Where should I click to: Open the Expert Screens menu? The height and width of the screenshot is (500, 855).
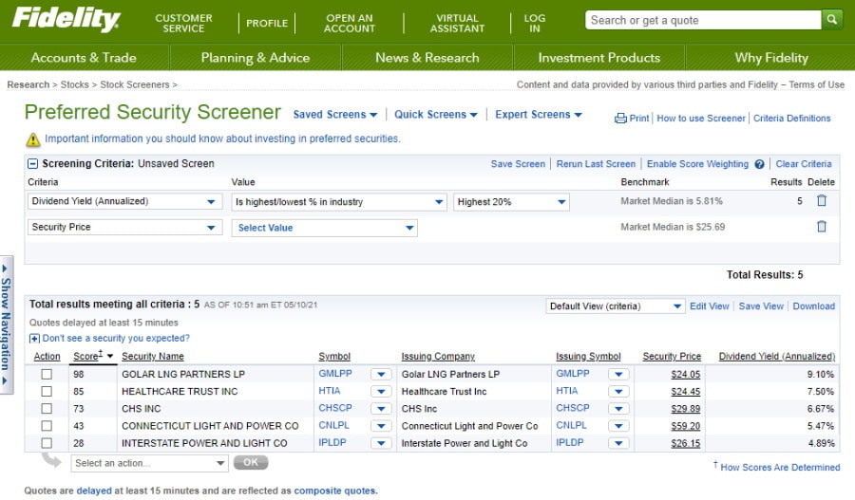(x=539, y=115)
